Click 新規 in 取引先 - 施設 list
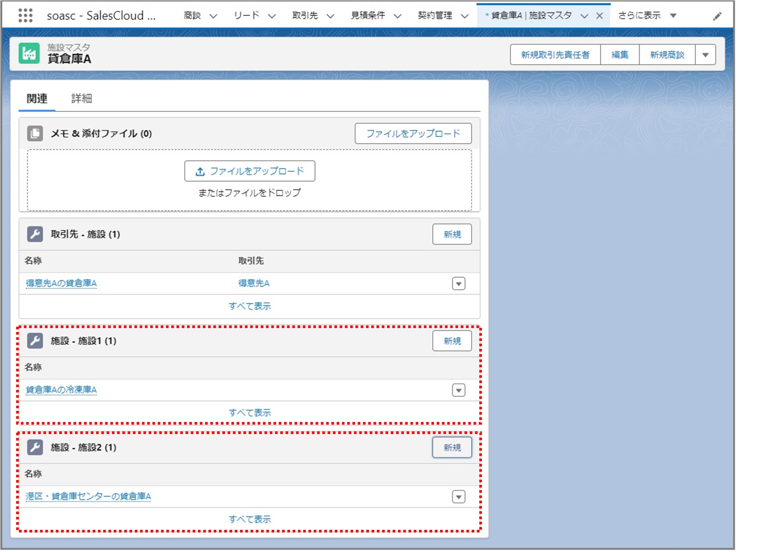Image resolution: width=762 pixels, height=552 pixels. click(x=452, y=234)
